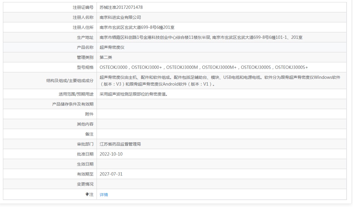This screenshot has width=353, height=207.
Task: Click expiry date 2027-07-31
Action: 111,174
